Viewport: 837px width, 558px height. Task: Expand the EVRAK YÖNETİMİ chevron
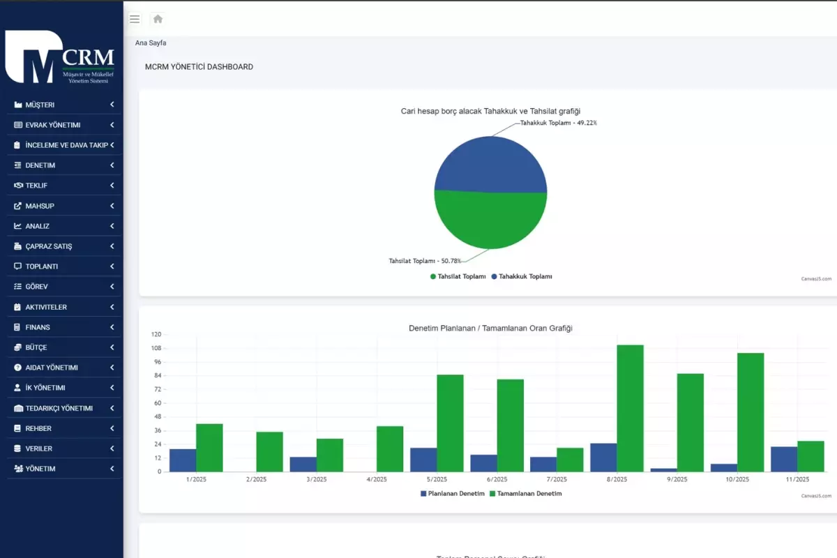[112, 125]
